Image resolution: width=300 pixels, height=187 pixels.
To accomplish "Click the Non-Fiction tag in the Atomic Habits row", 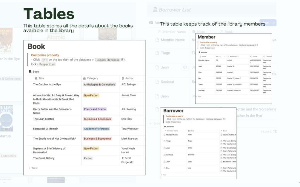I will point(91,95).
